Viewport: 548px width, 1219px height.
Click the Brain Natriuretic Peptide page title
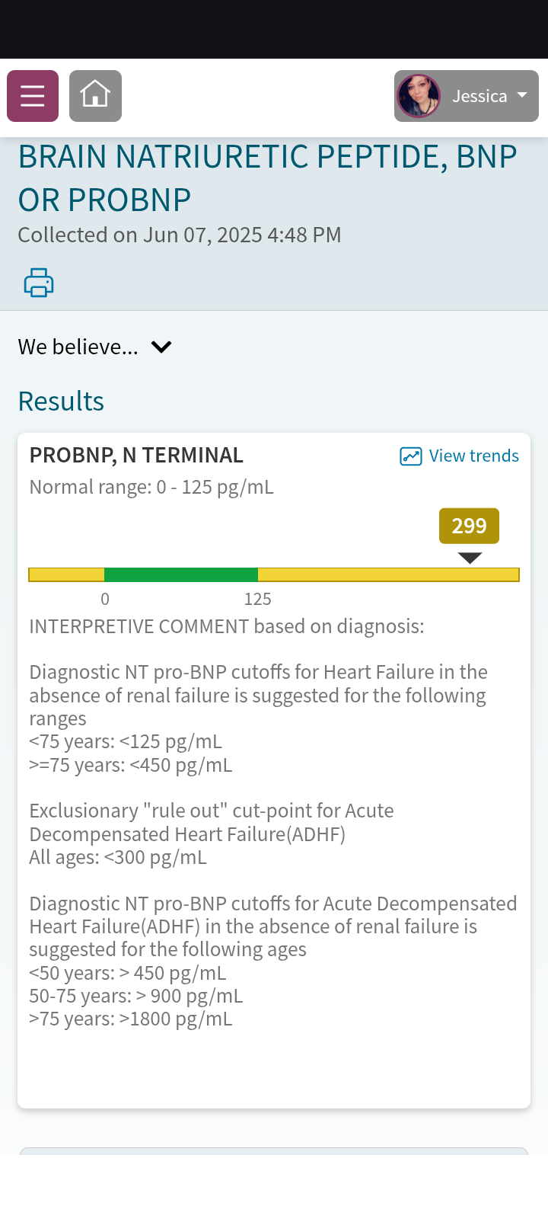pos(267,178)
